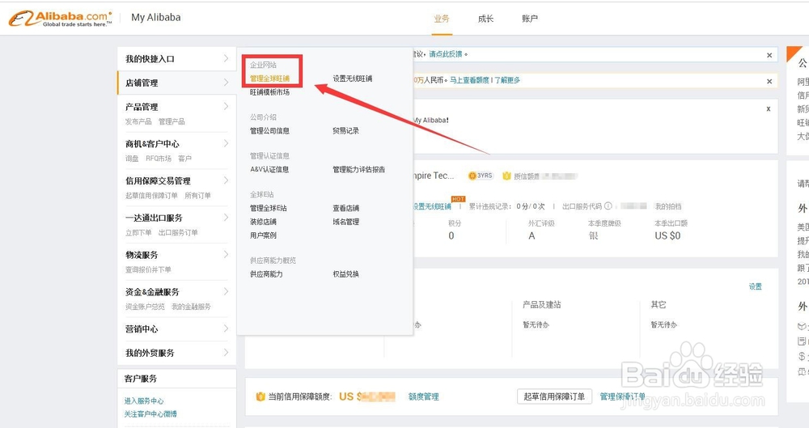The image size is (809, 428).
Task: Open 我的金融服务 sublink
Action: [191, 307]
